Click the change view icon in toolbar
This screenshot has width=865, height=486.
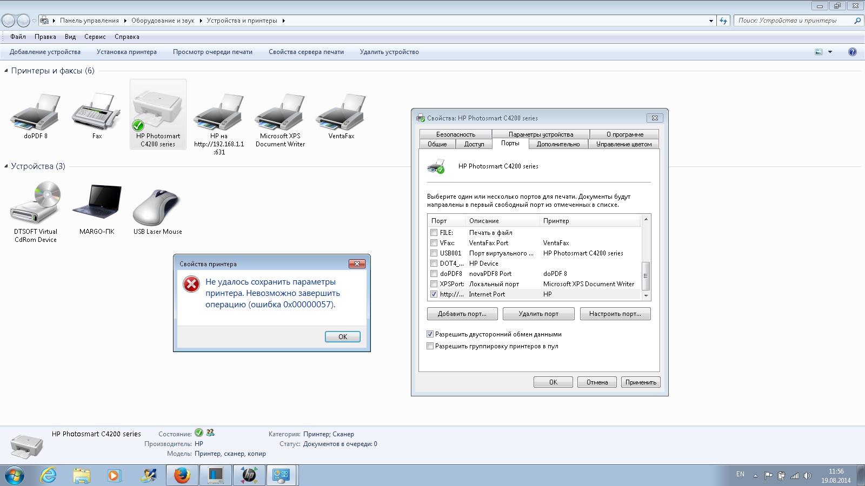click(x=819, y=52)
